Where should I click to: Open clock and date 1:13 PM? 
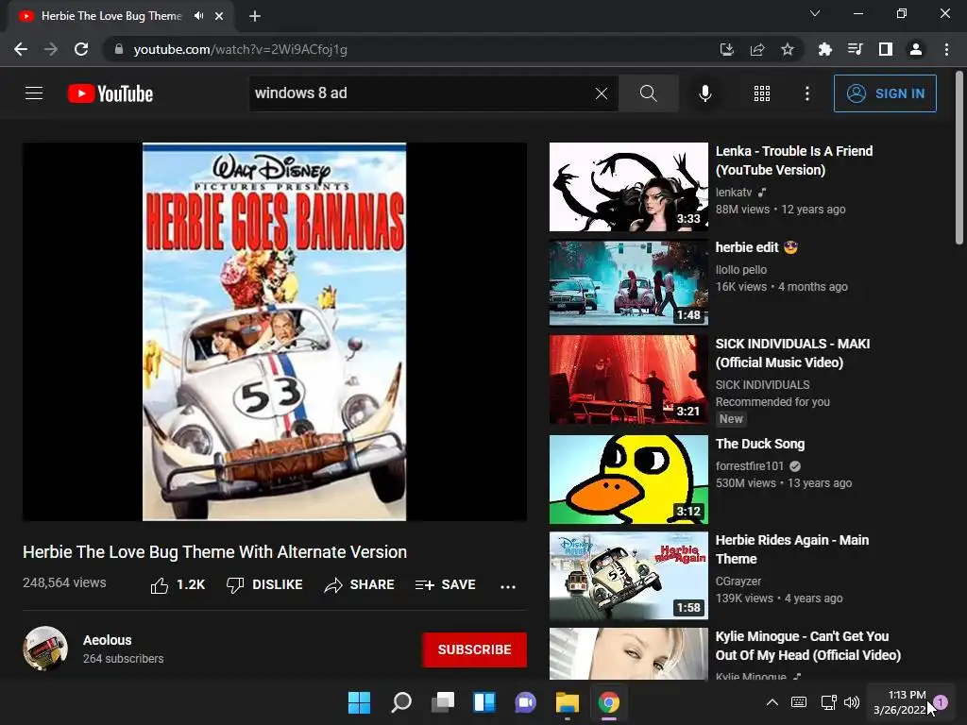[x=900, y=702]
